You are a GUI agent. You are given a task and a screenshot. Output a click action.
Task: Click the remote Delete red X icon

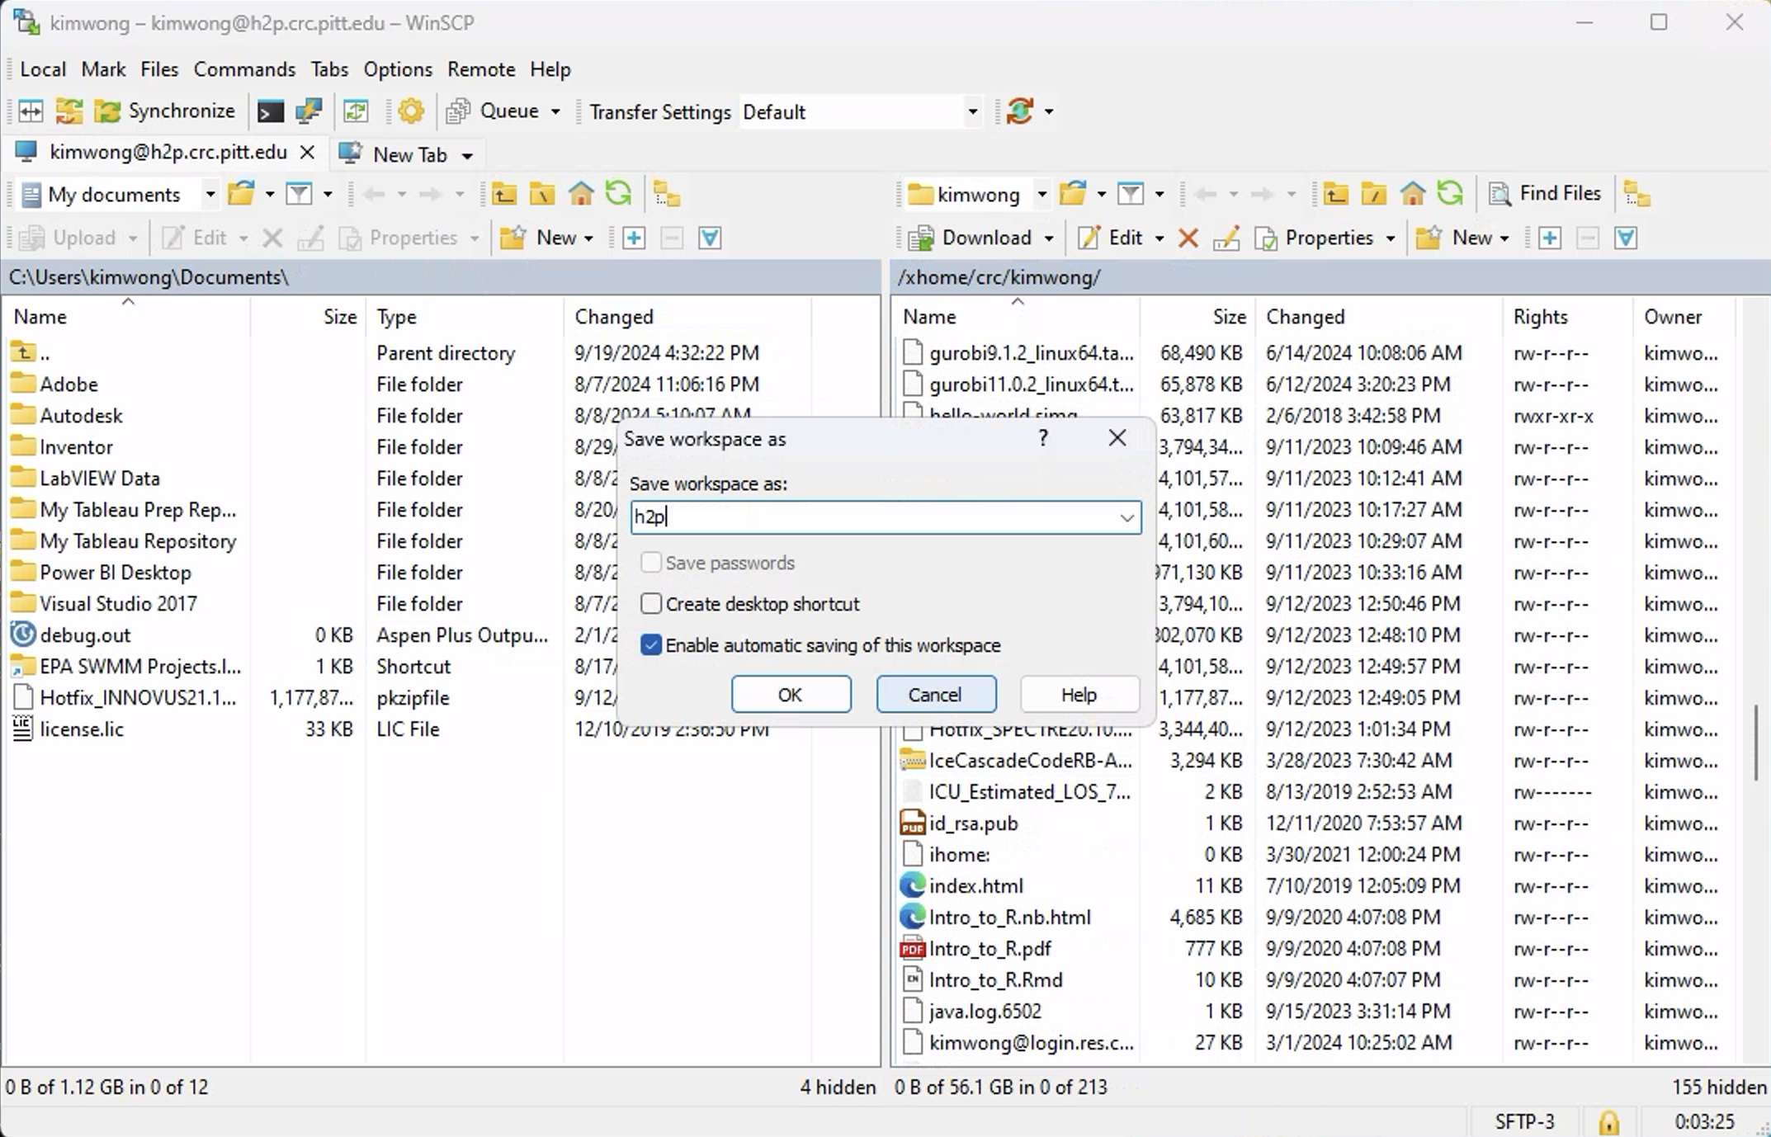point(1188,238)
